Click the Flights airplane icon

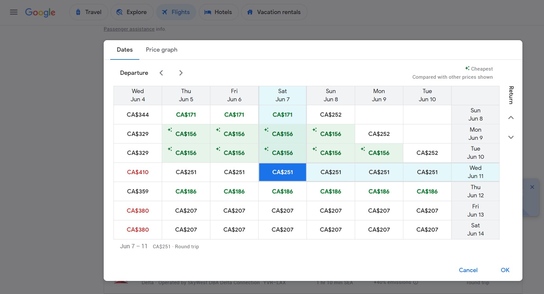point(164,12)
